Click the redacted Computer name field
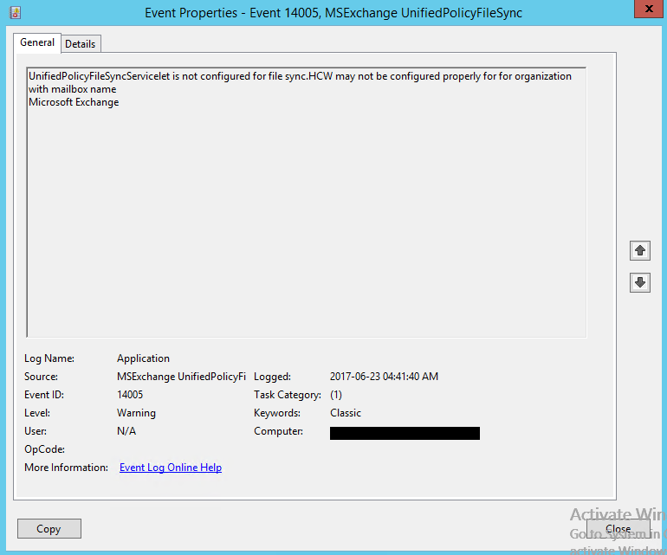The height and width of the screenshot is (555, 667). (x=405, y=433)
